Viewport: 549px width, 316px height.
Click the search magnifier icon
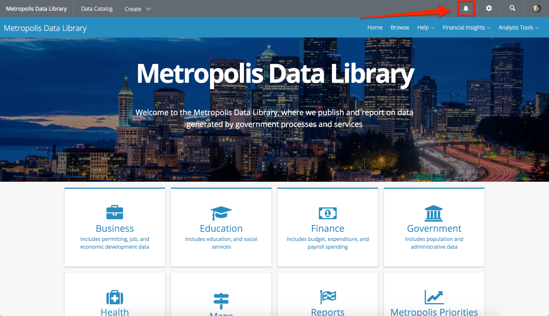(x=512, y=8)
